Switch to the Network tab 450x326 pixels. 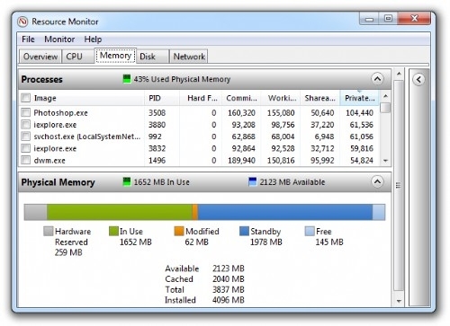189,57
